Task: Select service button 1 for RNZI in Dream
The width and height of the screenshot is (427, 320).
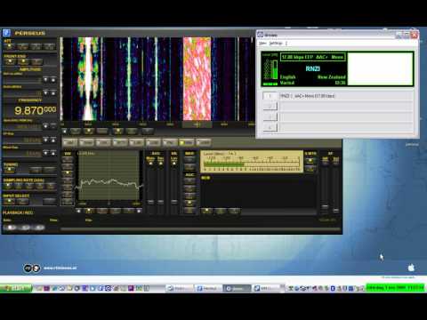Action: click(270, 96)
